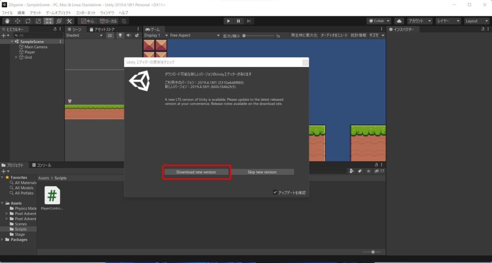
Task: Toggle the 中心 pivot mode button
Action: 88,21
